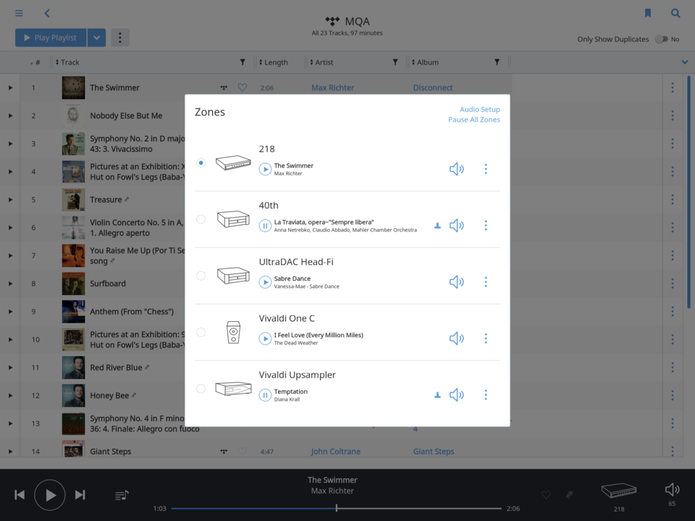Open search with the magnifier icon
695x521 pixels.
(x=675, y=13)
